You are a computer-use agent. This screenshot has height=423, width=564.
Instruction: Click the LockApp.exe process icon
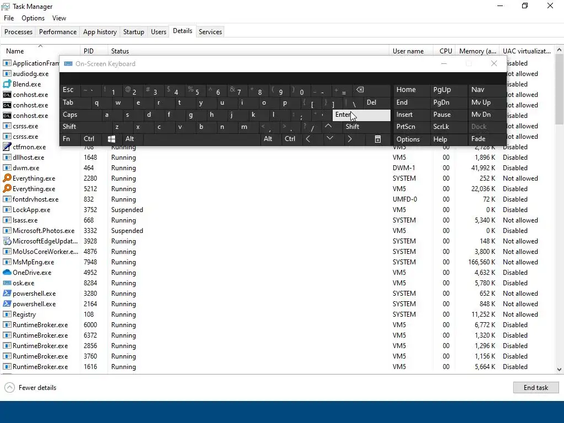point(7,210)
